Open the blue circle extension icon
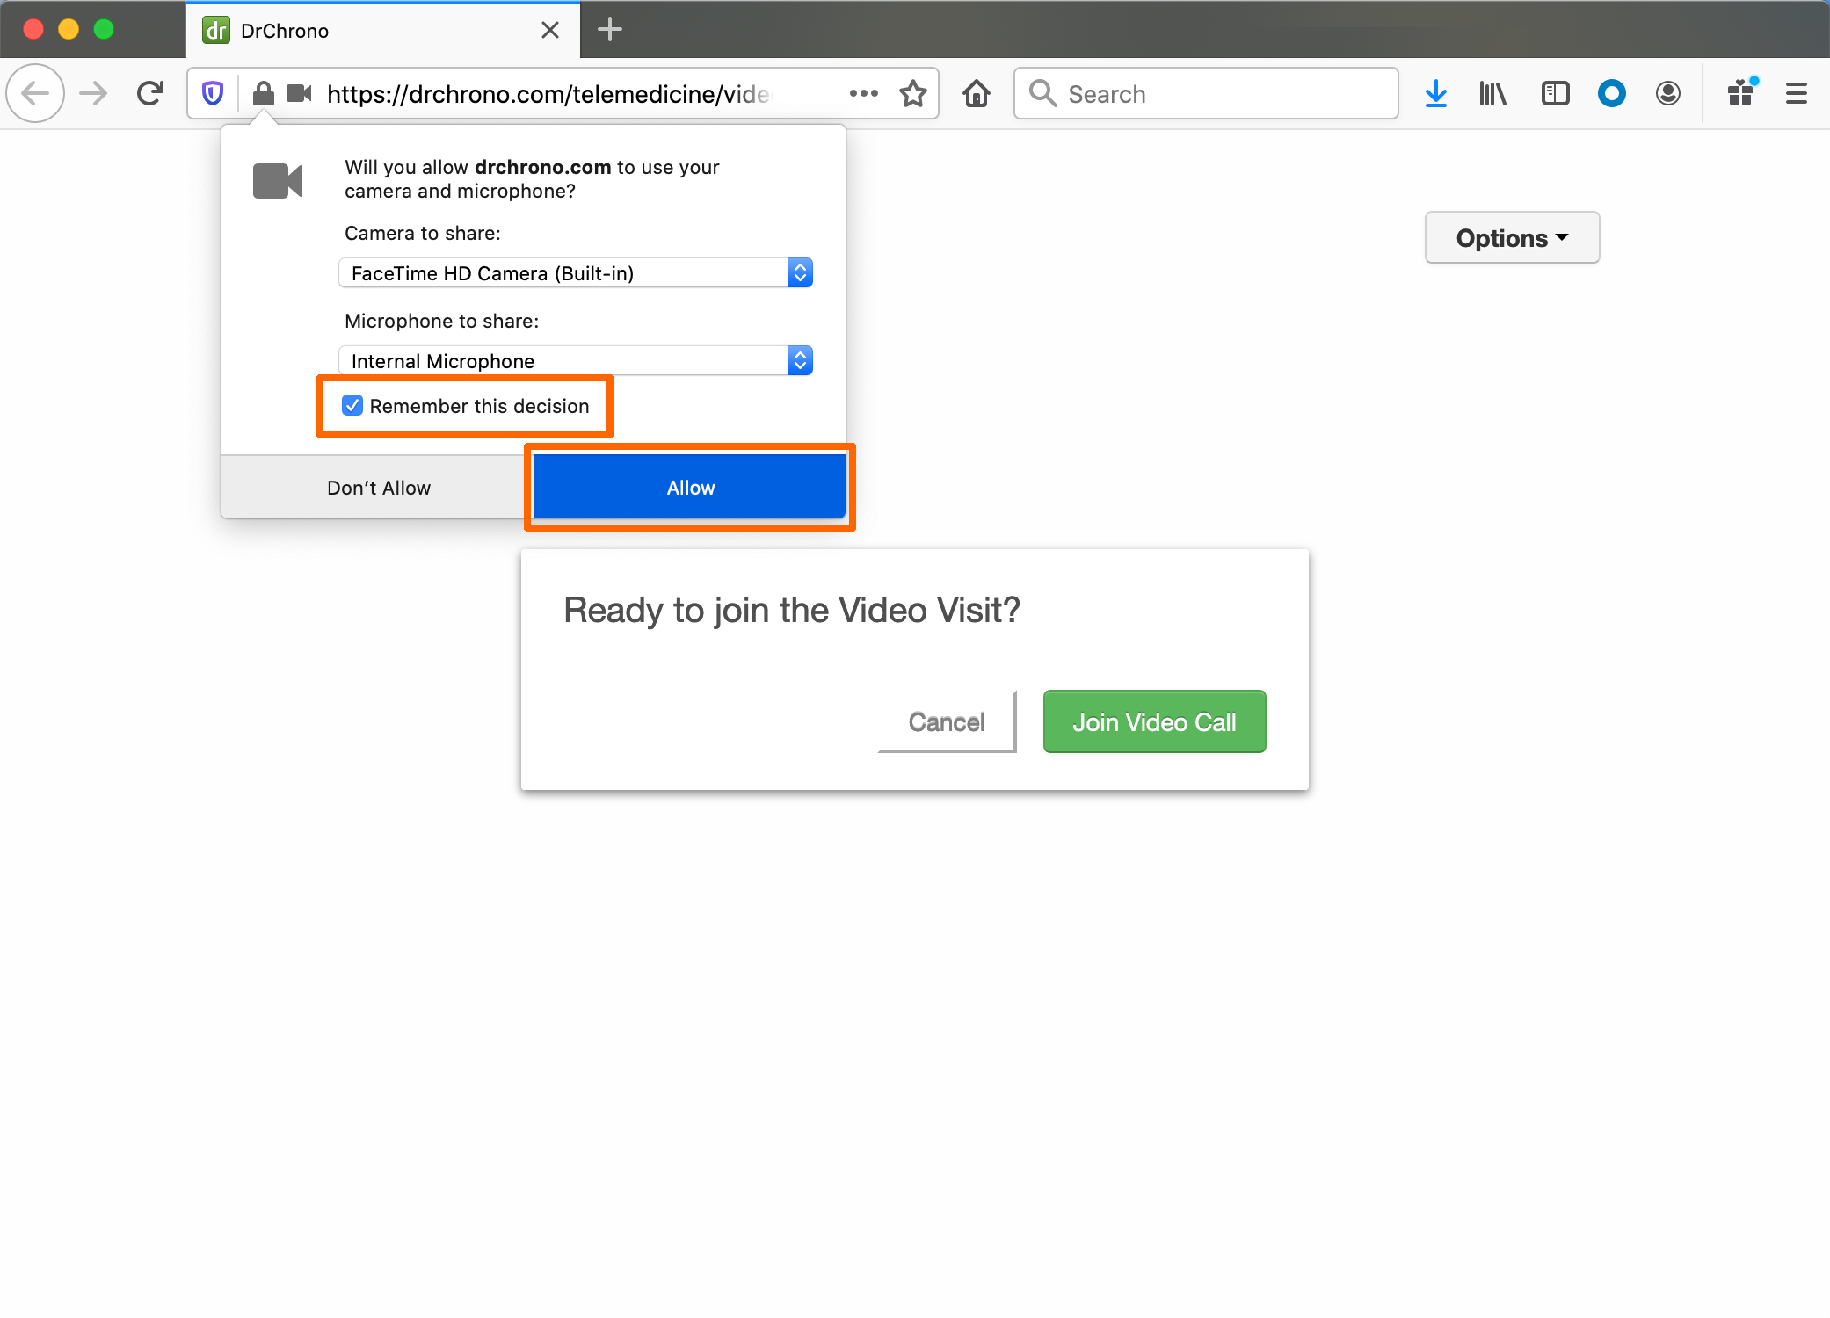 pyautogui.click(x=1611, y=93)
